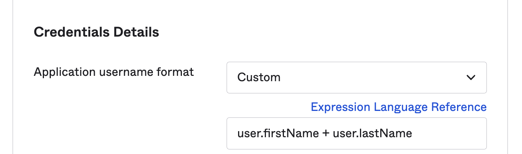522x154 pixels.
Task: Click the word Expression in the reference link
Action: tap(340, 107)
